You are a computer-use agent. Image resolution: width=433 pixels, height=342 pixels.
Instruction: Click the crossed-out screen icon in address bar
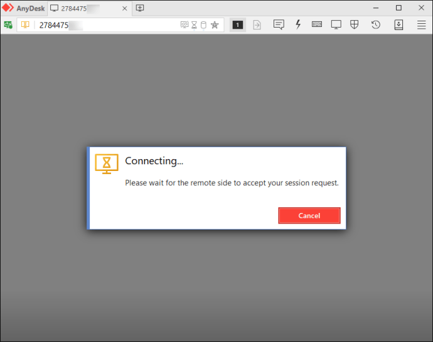[x=184, y=25]
